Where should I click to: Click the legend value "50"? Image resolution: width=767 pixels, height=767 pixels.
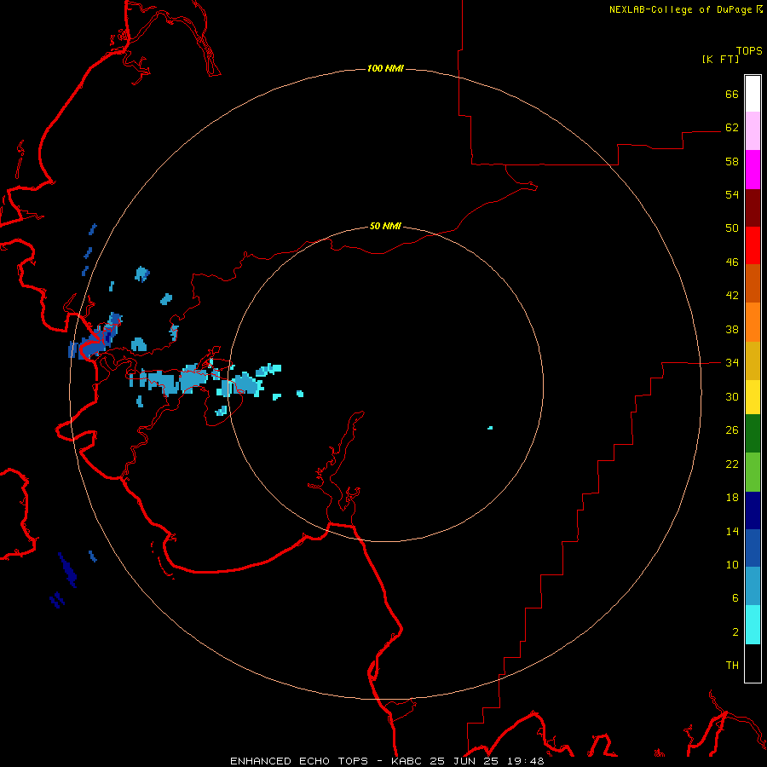click(x=732, y=228)
